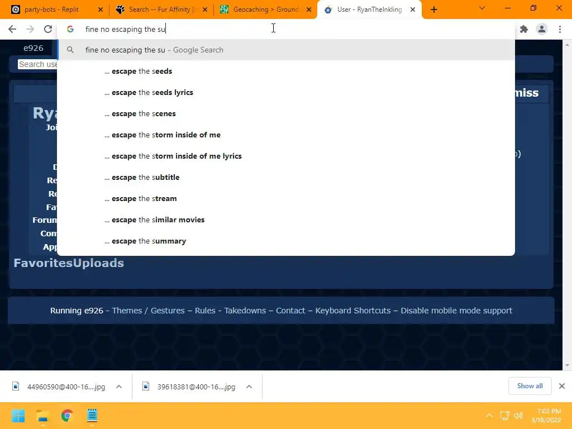Open the taskbar clock and date
This screenshot has height=429, width=572.
tap(546, 416)
